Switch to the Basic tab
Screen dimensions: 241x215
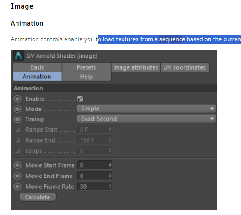pyautogui.click(x=38, y=67)
